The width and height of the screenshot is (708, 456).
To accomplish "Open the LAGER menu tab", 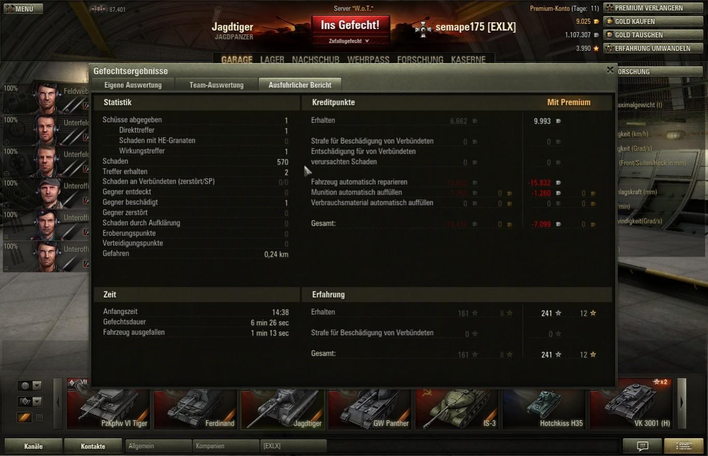I will pos(272,60).
